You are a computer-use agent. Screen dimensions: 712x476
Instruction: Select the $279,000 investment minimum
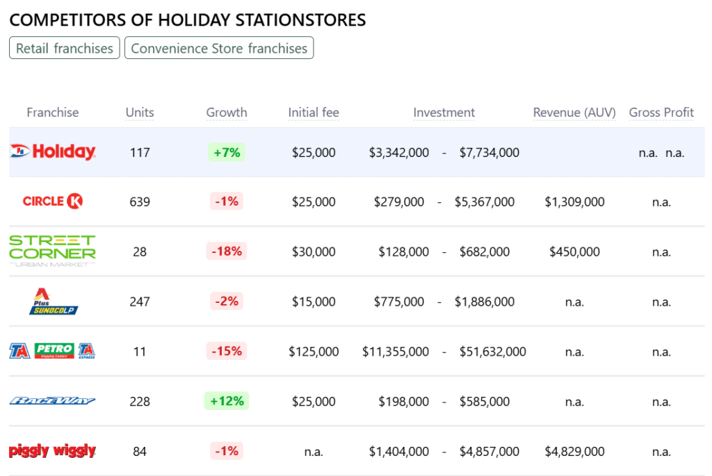coord(398,202)
